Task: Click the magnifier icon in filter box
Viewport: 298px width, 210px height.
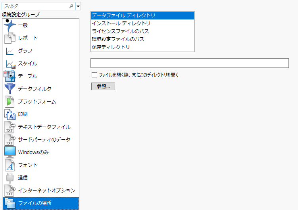Action: (71, 6)
